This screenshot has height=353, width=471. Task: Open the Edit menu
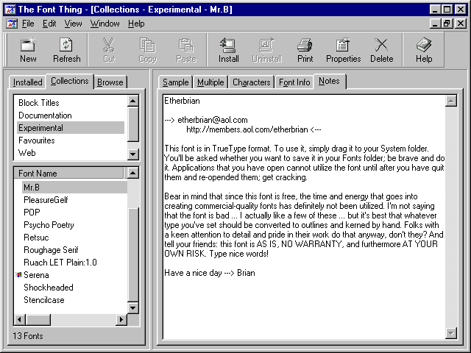coord(49,24)
